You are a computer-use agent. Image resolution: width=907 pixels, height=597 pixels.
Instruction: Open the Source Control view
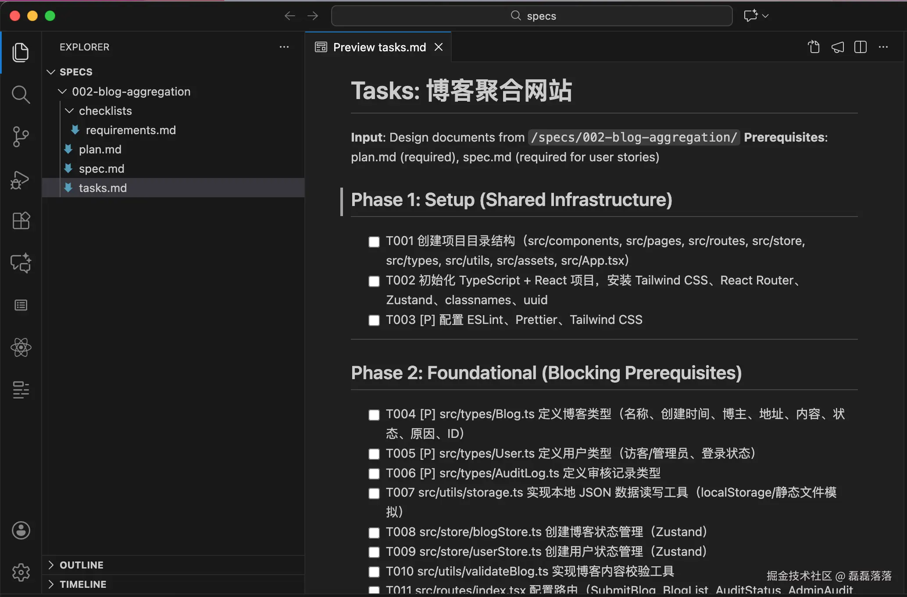(x=21, y=137)
